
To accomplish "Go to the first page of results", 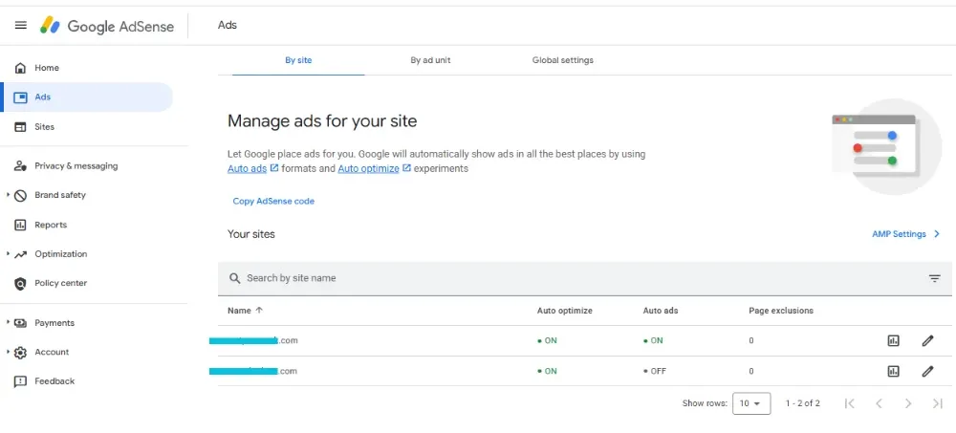I will (x=850, y=403).
